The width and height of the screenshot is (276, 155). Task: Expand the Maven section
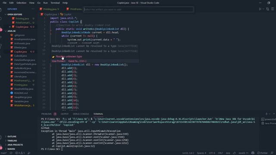(x=11, y=149)
